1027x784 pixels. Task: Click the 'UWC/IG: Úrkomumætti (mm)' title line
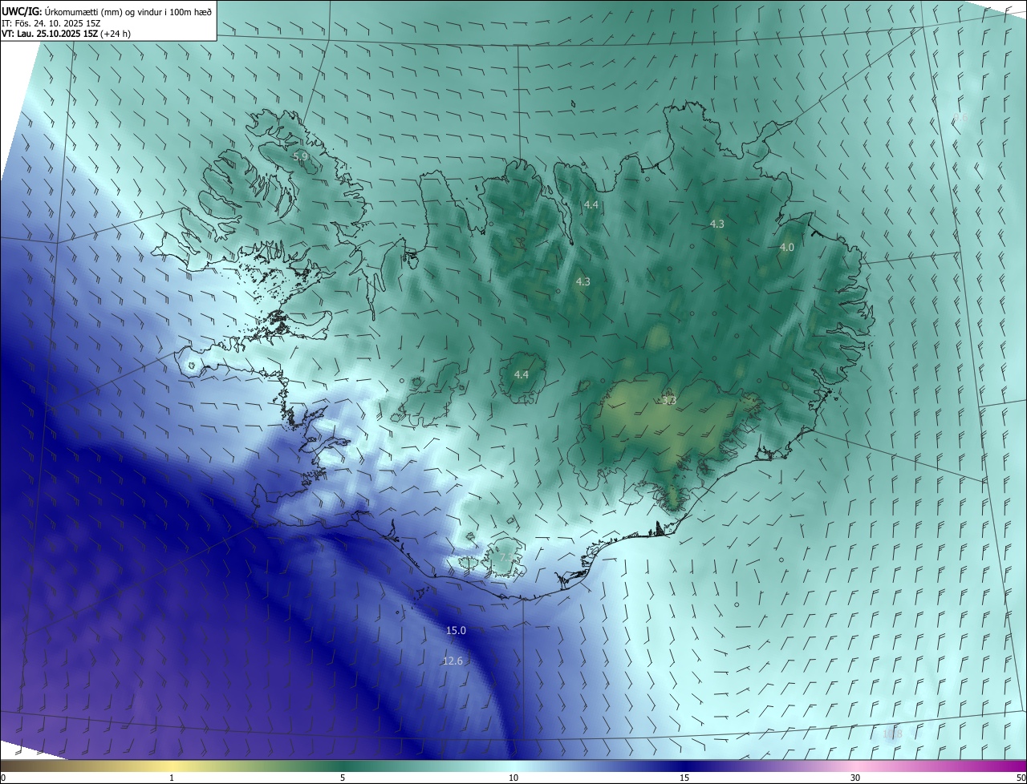(x=108, y=11)
